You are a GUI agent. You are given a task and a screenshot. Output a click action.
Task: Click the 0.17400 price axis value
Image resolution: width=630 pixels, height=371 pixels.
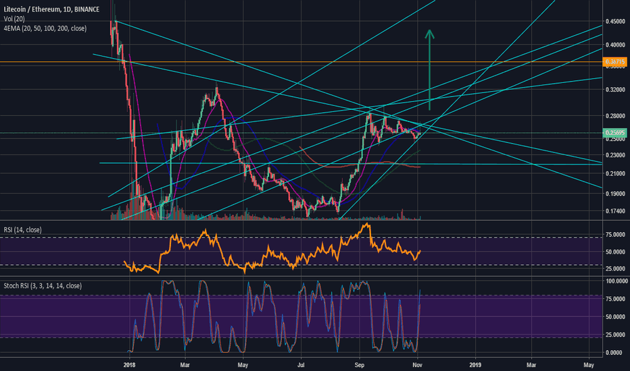tap(615, 211)
